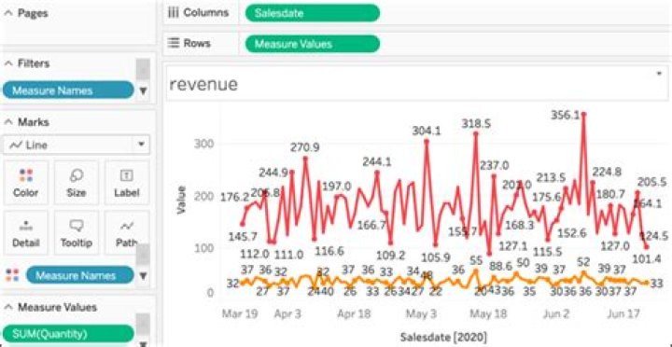Click the Filters card scroll down arrow
This screenshot has height=347, width=672.
pos(144,90)
